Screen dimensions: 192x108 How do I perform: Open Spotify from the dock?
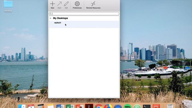pos(127,106)
